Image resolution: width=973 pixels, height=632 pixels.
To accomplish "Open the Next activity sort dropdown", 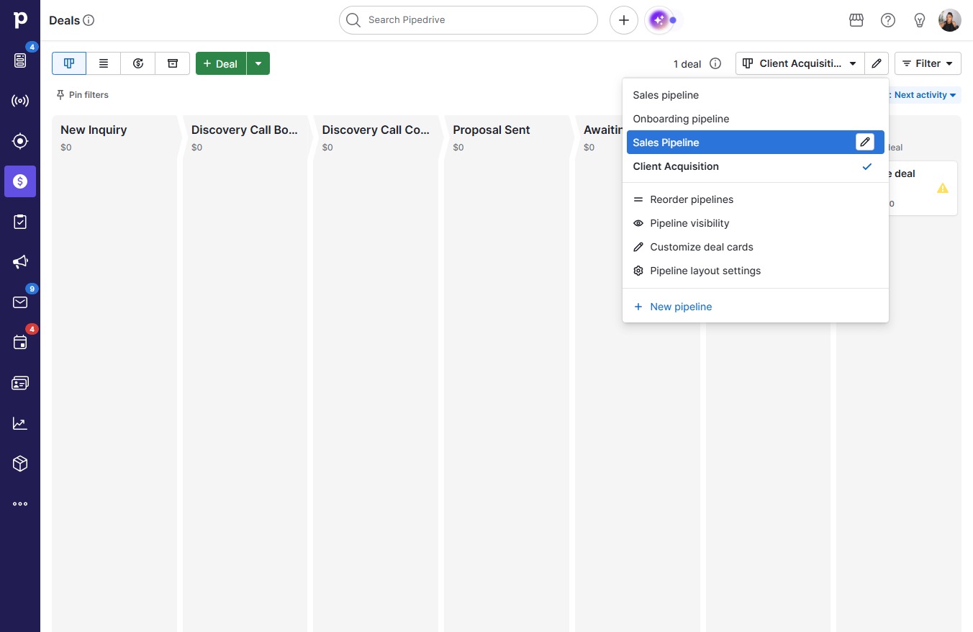I will 926,95.
